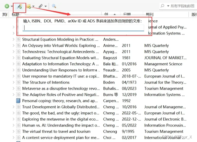Click date cell '1981'
The image size is (197, 142).
click(126, 58)
